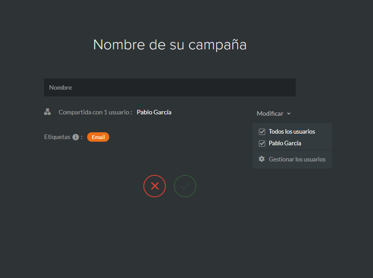The width and height of the screenshot is (373, 278).
Task: Open the Modificar dropdown
Action: pos(274,113)
